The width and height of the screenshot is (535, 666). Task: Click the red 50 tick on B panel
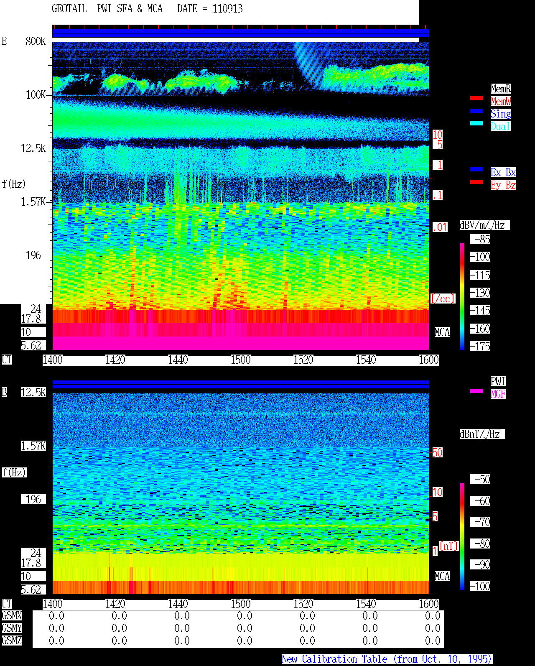pos(437,452)
